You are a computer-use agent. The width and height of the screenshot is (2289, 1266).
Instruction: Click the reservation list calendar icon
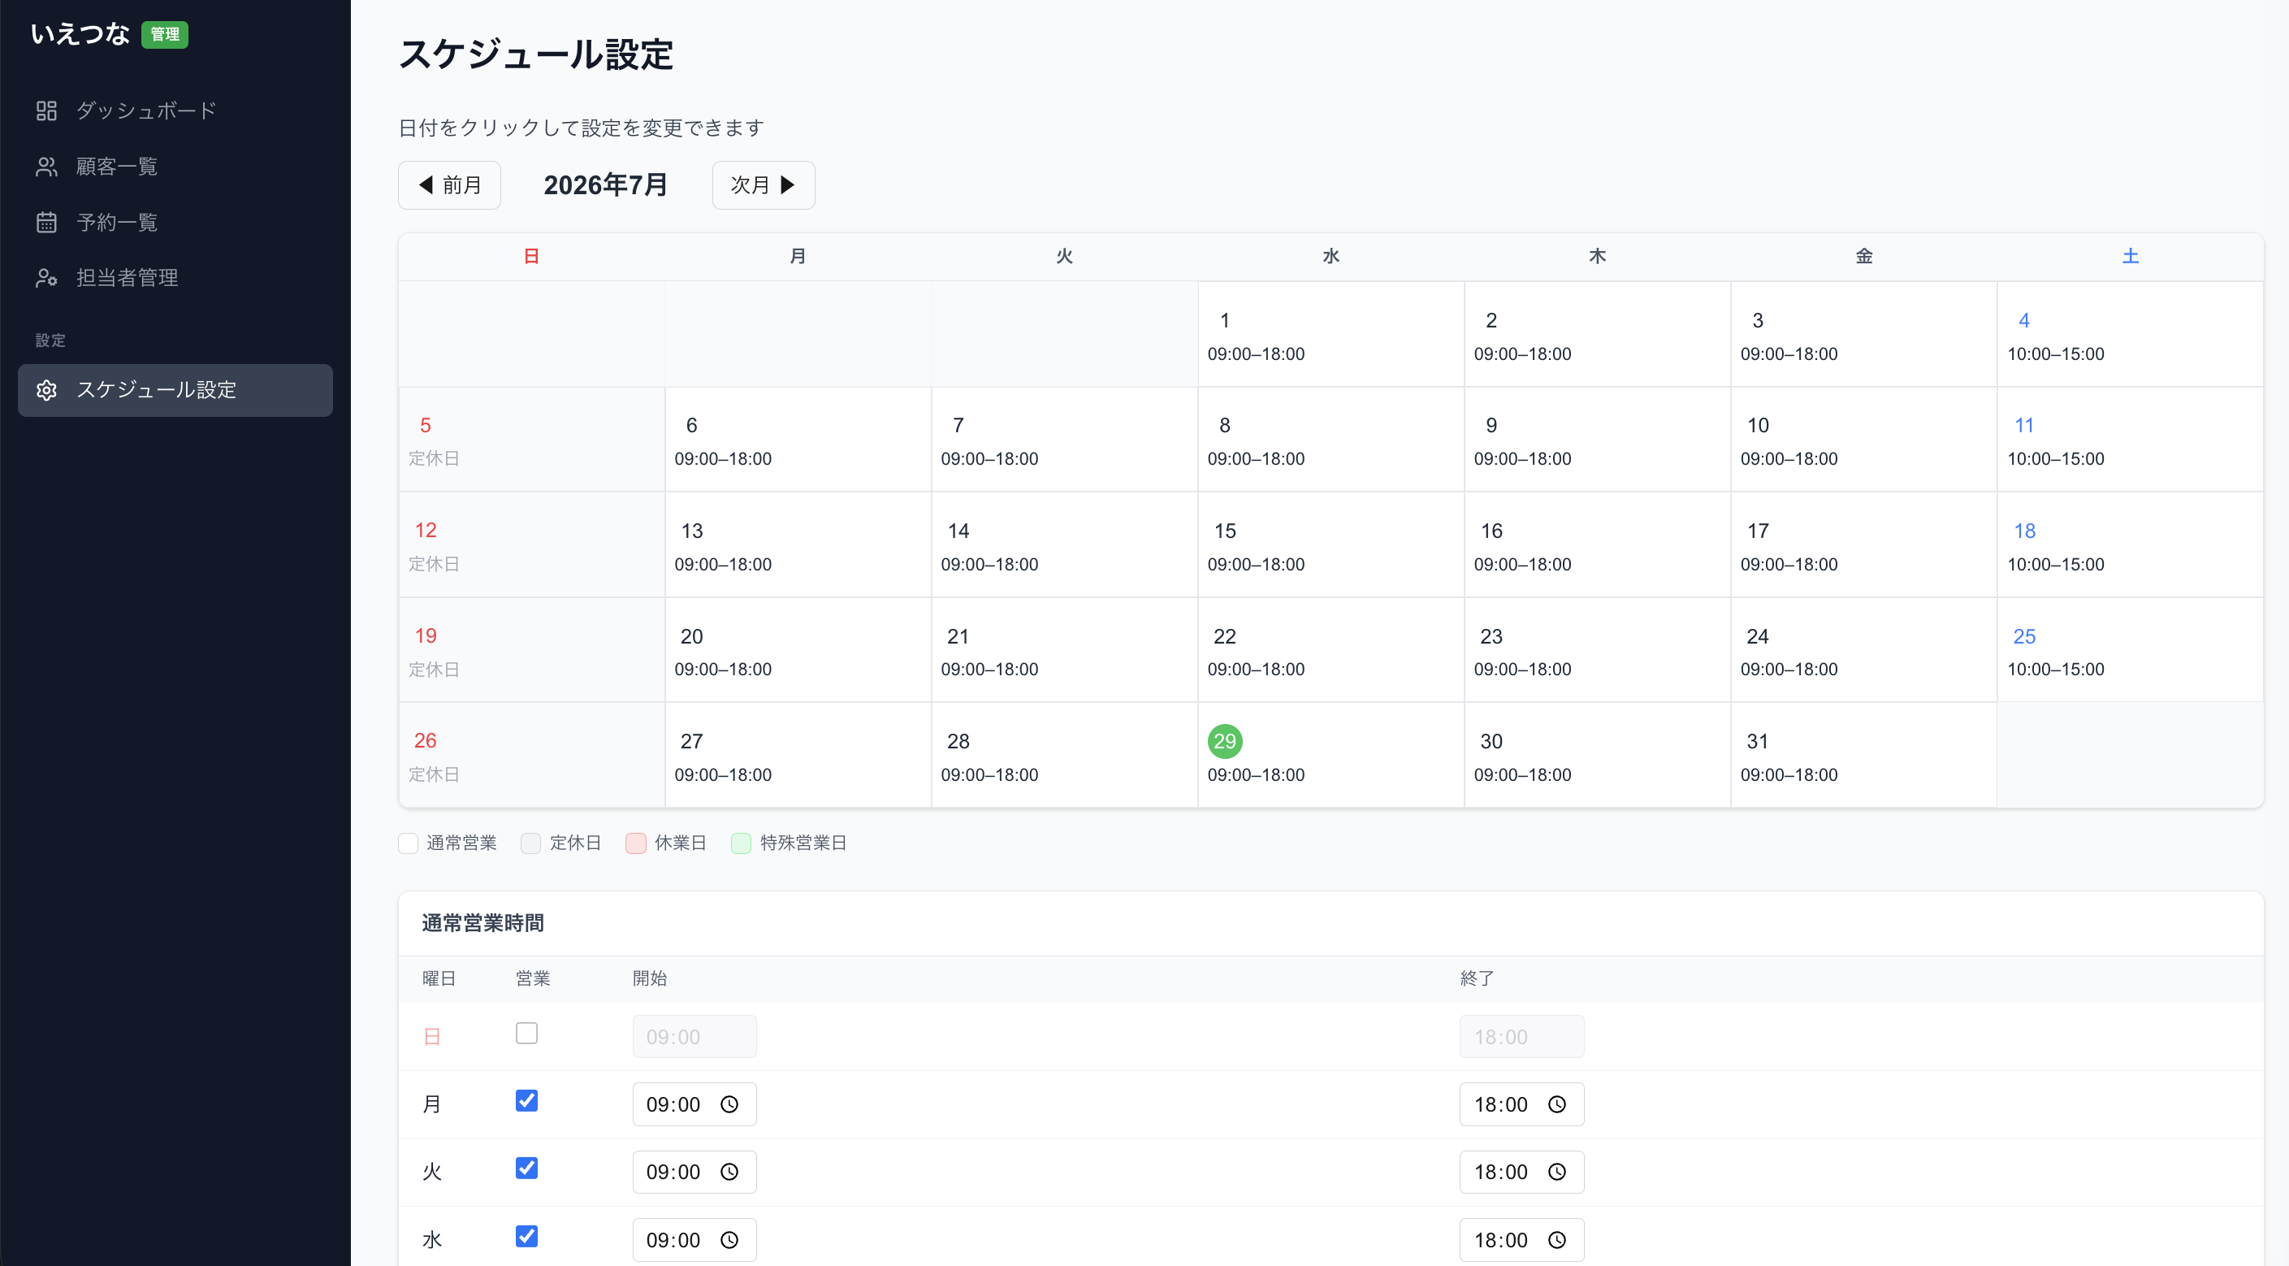pyautogui.click(x=46, y=223)
